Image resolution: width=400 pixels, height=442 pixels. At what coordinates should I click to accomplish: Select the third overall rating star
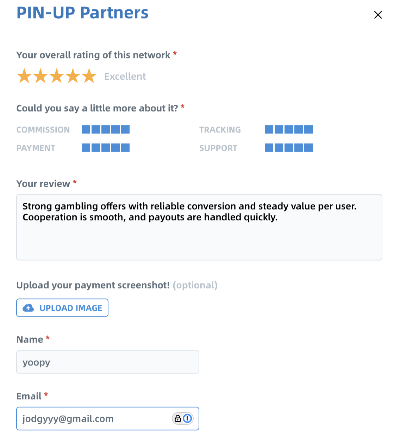tap(57, 76)
